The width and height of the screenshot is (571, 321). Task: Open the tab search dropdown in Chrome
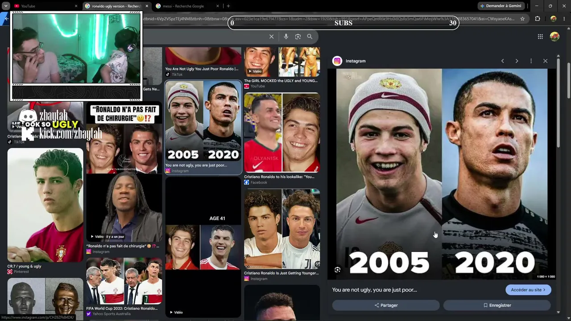click(6, 6)
